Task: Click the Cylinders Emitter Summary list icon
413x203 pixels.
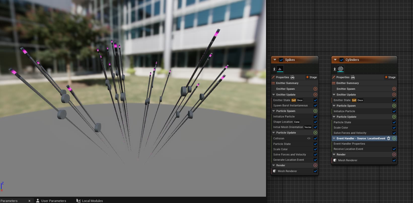Action: point(334,83)
